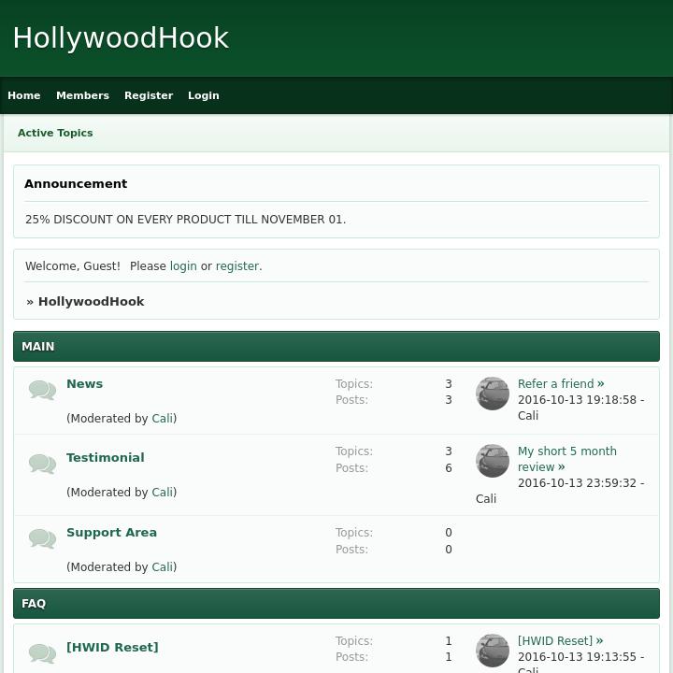
Task: Click avatar beside Refer a friend post
Action: pyautogui.click(x=493, y=394)
